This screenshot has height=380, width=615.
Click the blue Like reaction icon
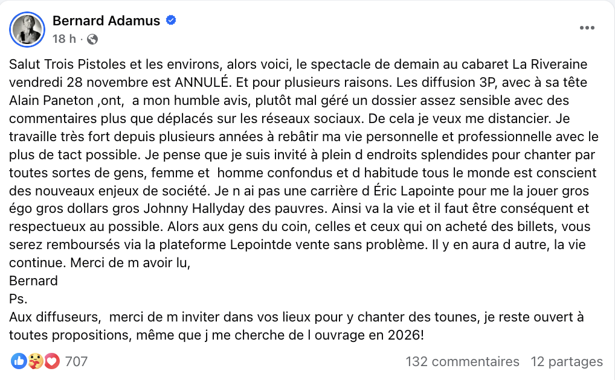[x=19, y=361]
